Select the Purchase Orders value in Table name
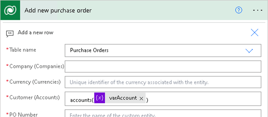This screenshot has height=117, width=268. (89, 51)
